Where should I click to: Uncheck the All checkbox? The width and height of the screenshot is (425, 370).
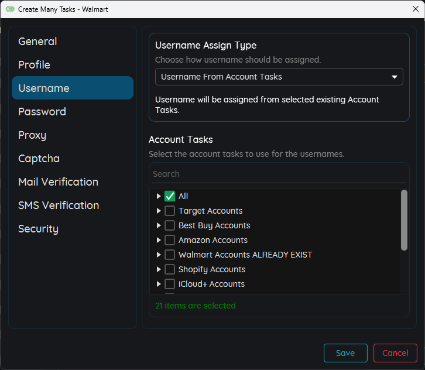[170, 196]
